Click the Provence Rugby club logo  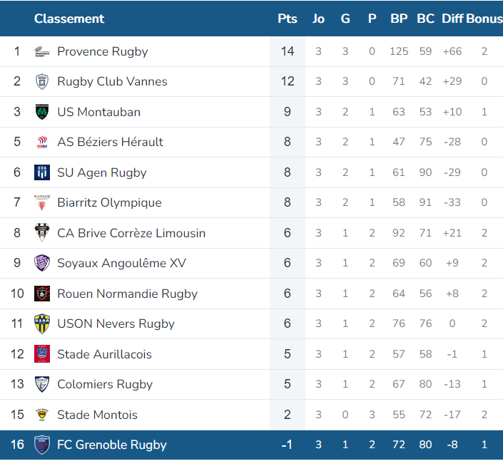(42, 51)
